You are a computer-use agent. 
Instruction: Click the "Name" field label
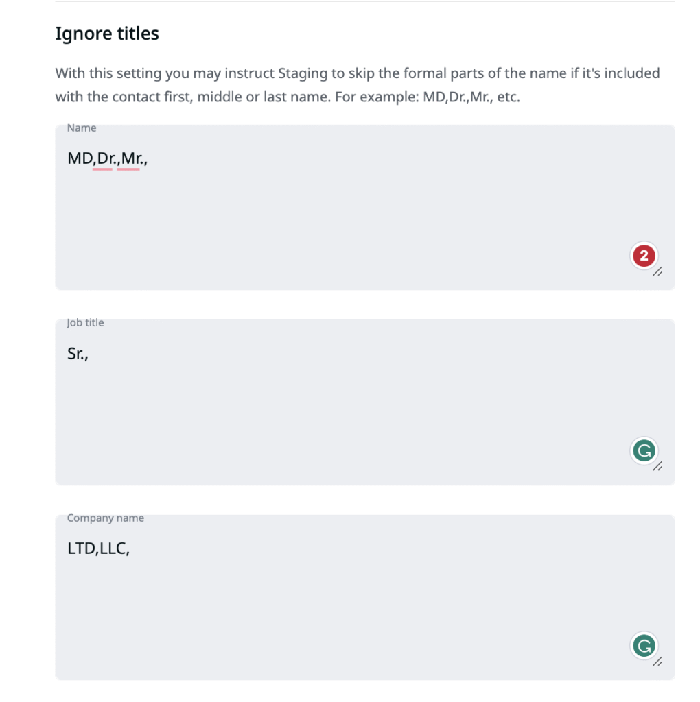tap(82, 128)
